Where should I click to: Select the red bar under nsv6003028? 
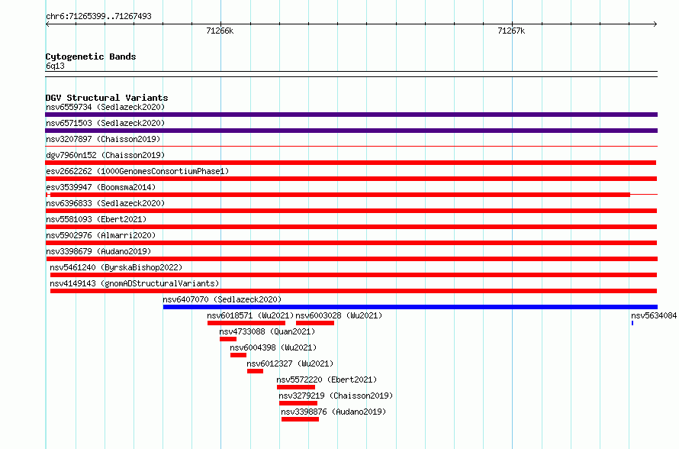315,323
